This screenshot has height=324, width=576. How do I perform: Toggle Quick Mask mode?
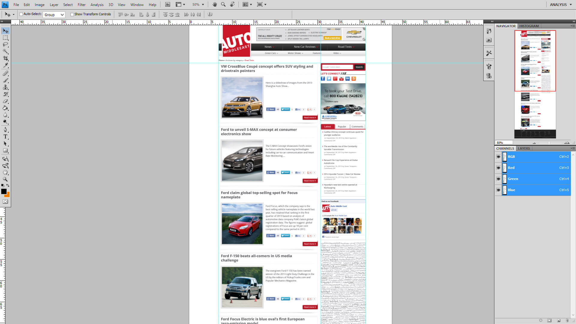5,202
